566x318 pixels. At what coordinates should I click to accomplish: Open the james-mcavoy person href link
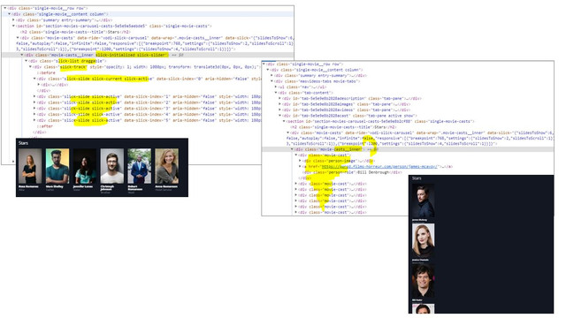pyautogui.click(x=379, y=167)
